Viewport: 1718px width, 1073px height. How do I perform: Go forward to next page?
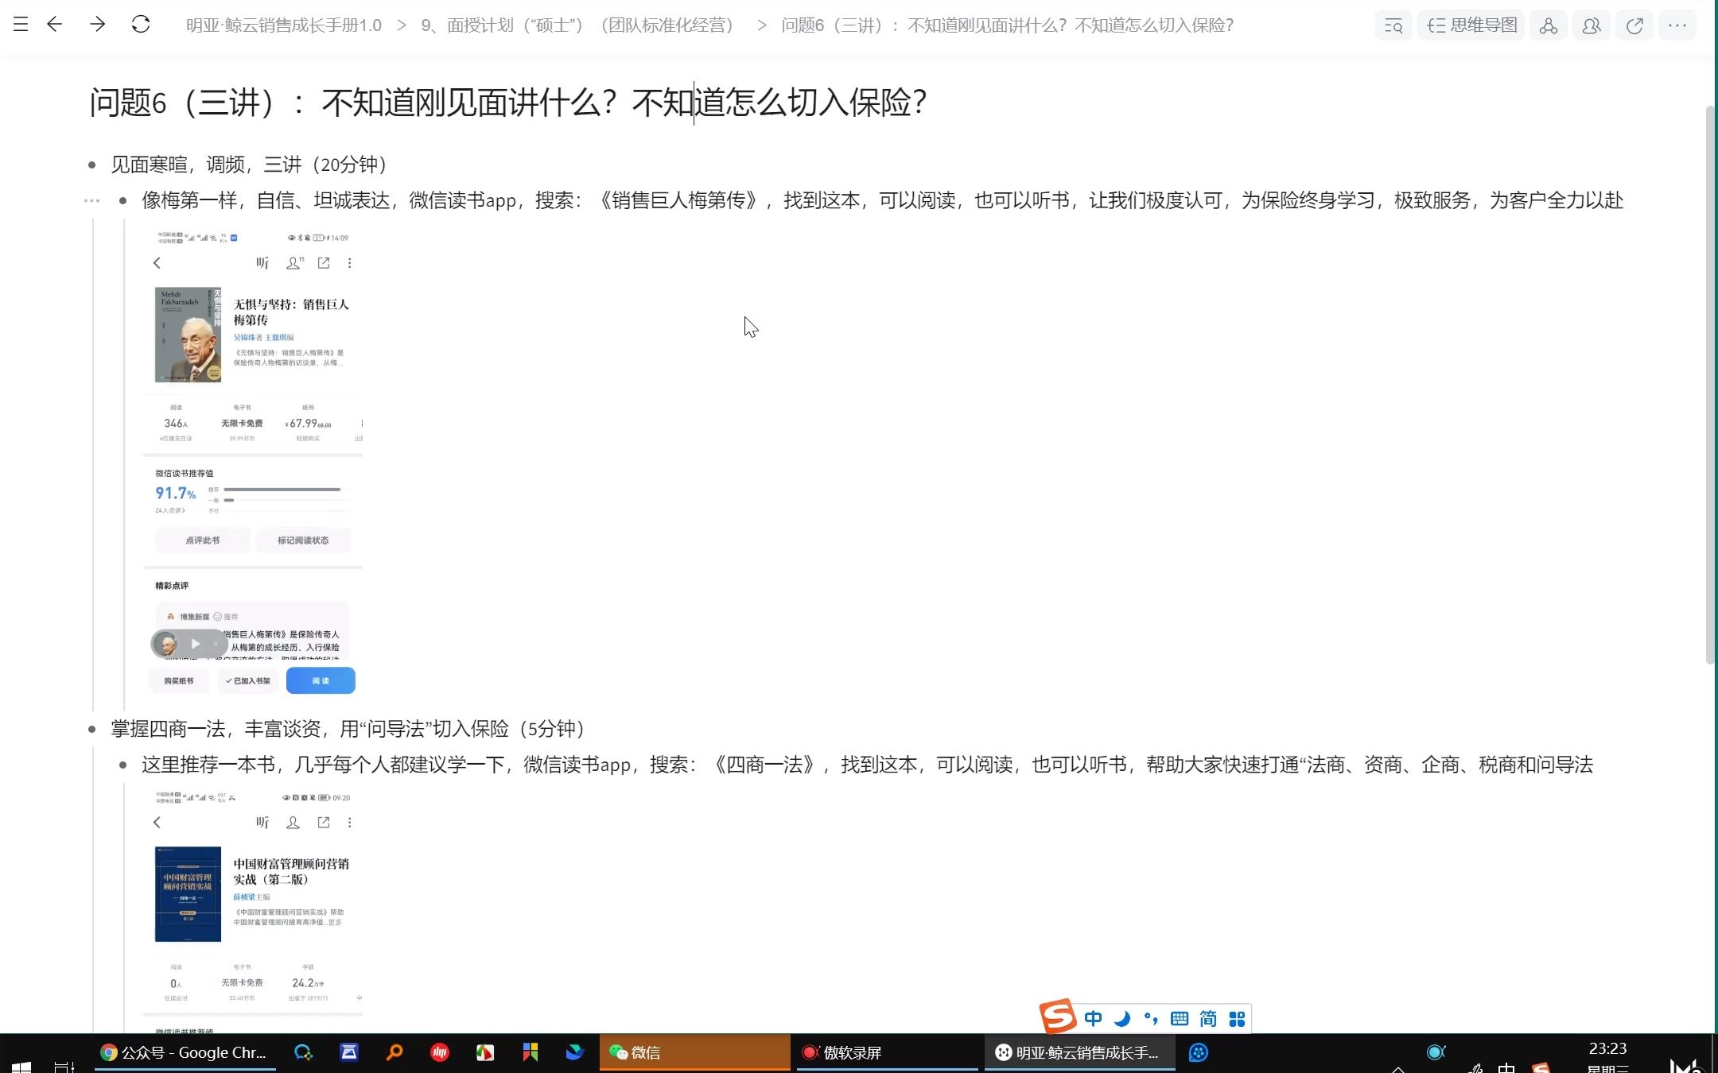[x=98, y=25]
